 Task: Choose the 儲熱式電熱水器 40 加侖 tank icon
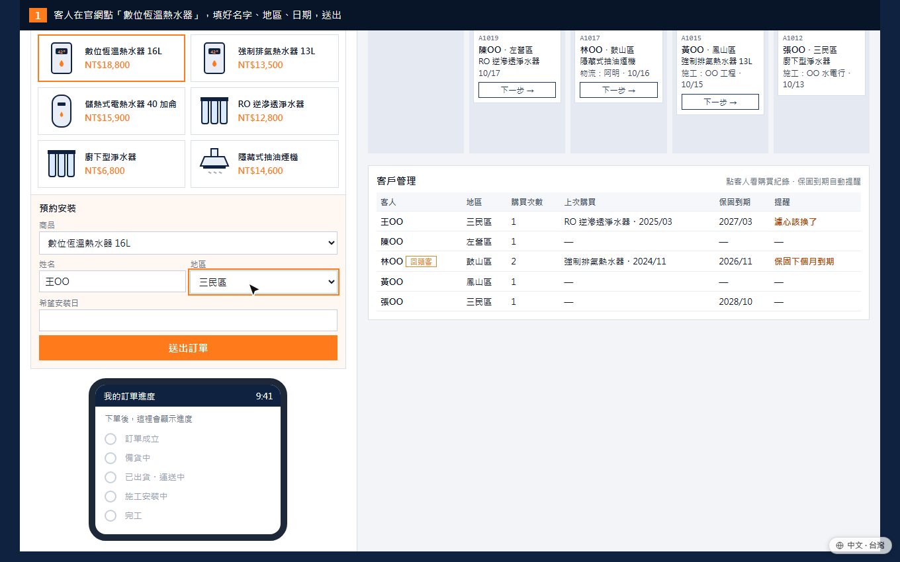click(x=62, y=111)
